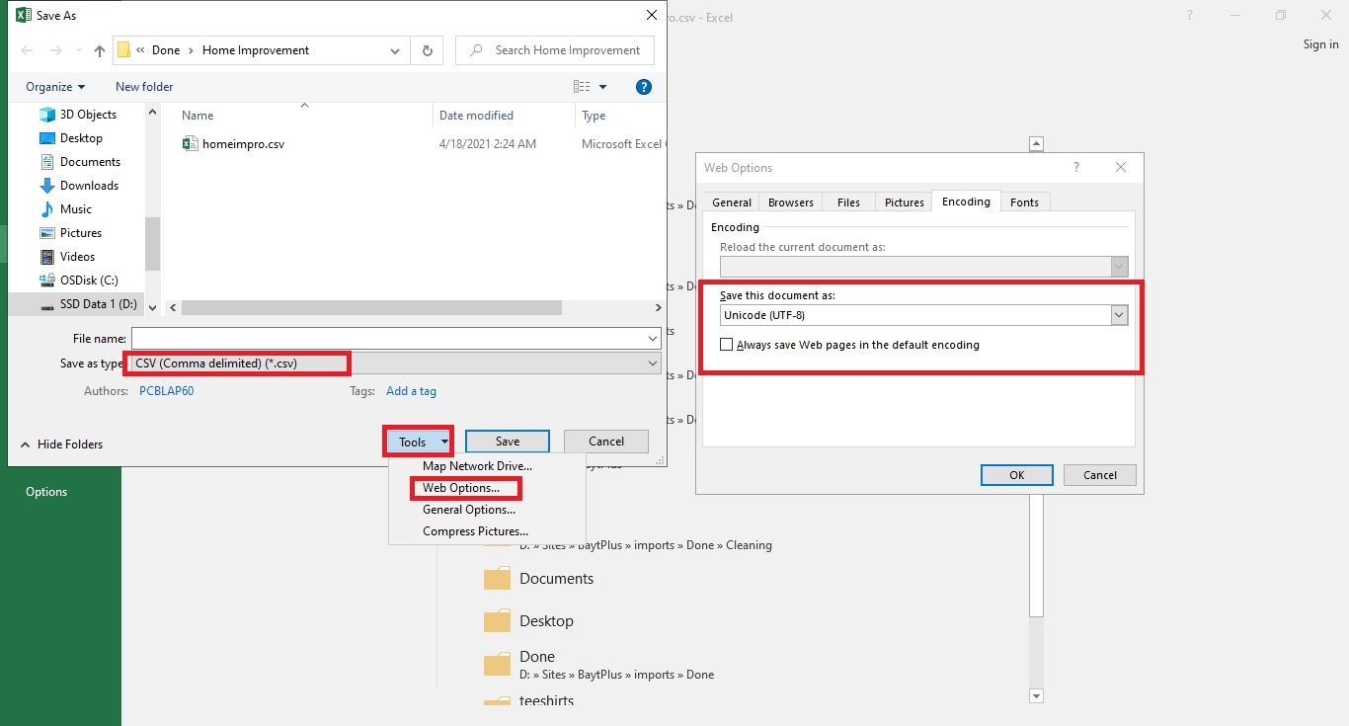Sort files by Type column
Screen dimensions: 1349x726
(594, 116)
